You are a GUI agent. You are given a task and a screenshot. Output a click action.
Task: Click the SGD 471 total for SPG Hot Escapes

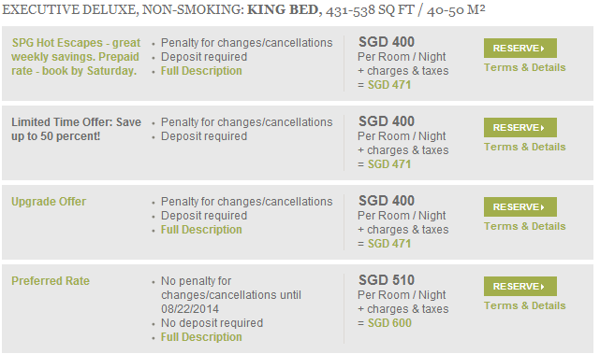[x=389, y=85]
